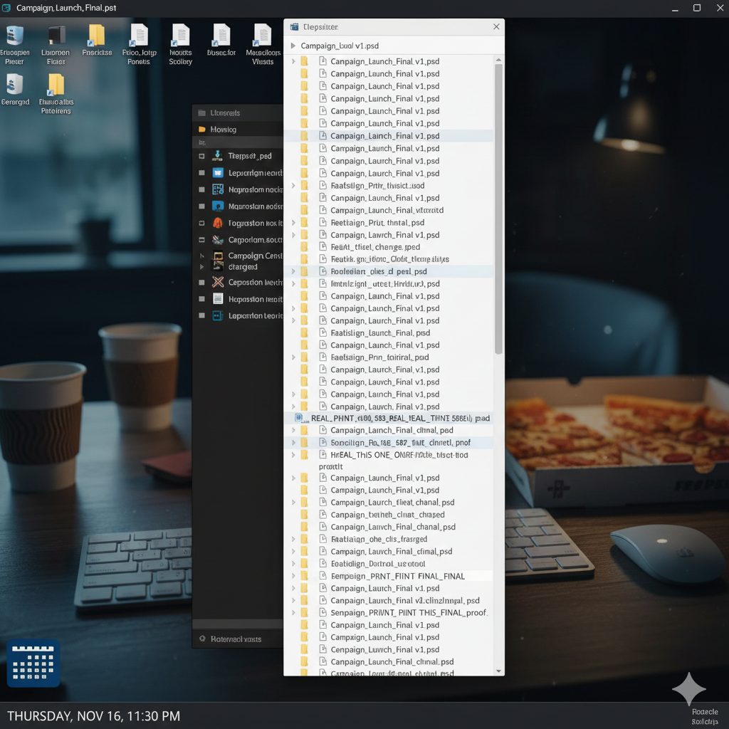Open the blue calendar app icon

coord(33,663)
